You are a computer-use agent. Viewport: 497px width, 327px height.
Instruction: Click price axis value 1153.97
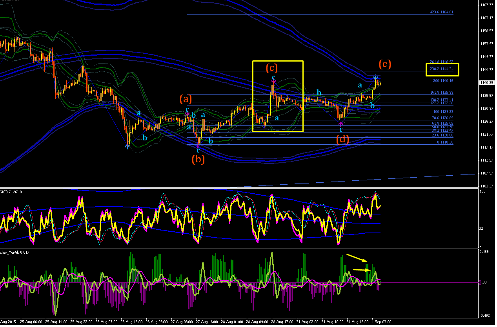(x=487, y=44)
